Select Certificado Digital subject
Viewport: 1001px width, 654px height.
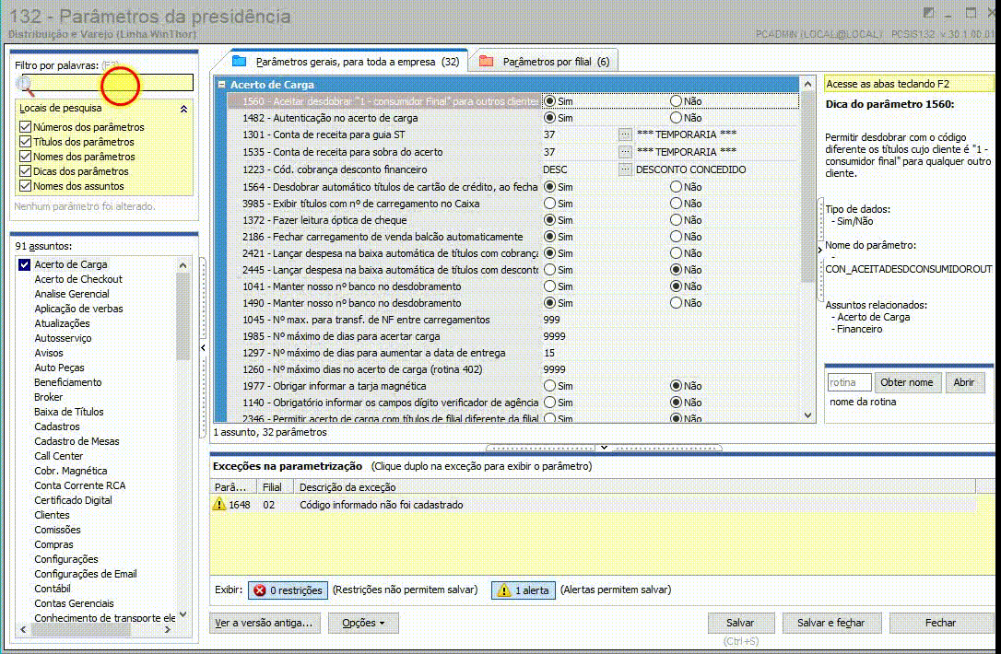pos(74,499)
